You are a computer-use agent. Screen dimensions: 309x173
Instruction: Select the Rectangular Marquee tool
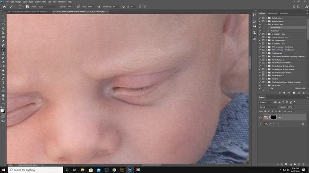[x=3, y=20]
